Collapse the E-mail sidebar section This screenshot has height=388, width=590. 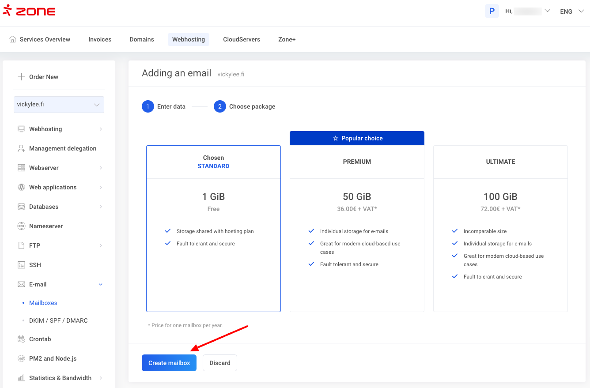coord(100,284)
